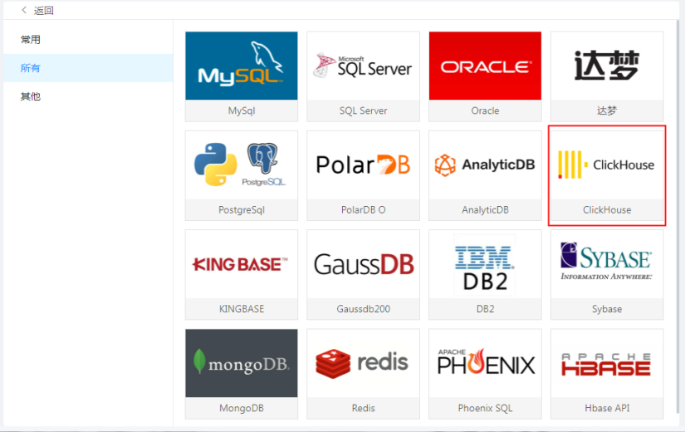The height and width of the screenshot is (432, 685).
Task: Select the KINGBASE database logo
Action: (x=241, y=264)
